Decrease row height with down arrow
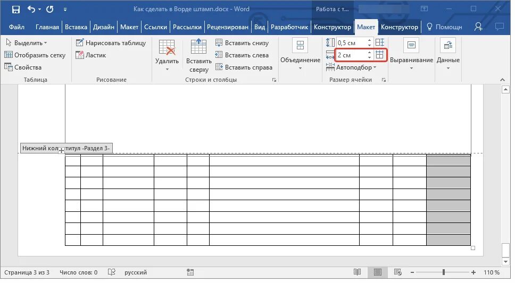Screen dimensions: 515x283 (370, 45)
